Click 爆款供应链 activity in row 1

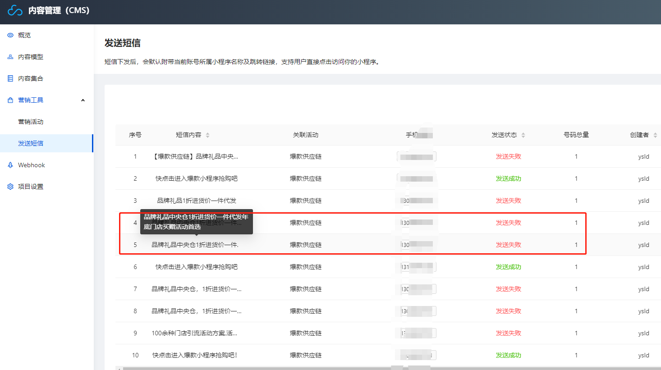coord(306,156)
